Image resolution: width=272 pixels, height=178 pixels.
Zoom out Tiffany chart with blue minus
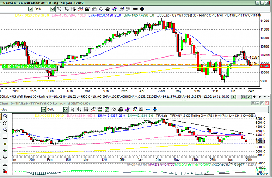click(x=148, y=110)
